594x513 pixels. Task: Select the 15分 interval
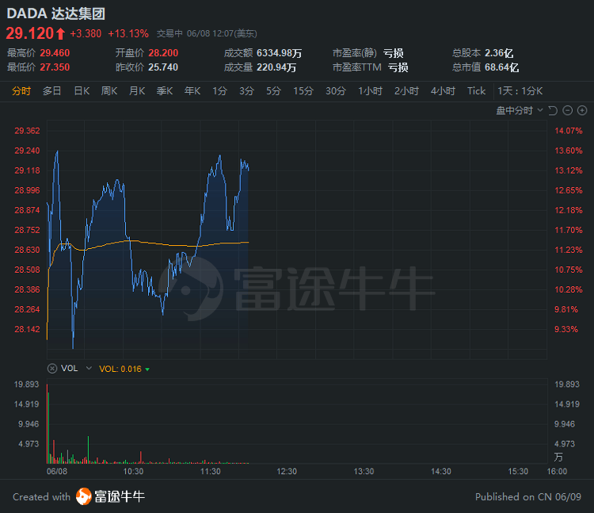303,91
